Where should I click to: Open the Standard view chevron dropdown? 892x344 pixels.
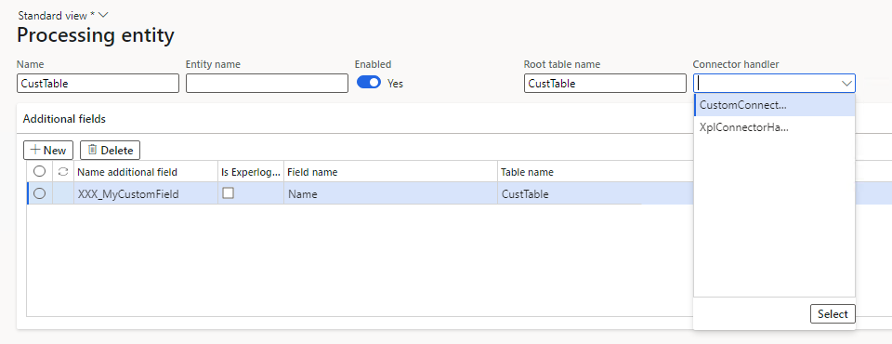click(103, 16)
